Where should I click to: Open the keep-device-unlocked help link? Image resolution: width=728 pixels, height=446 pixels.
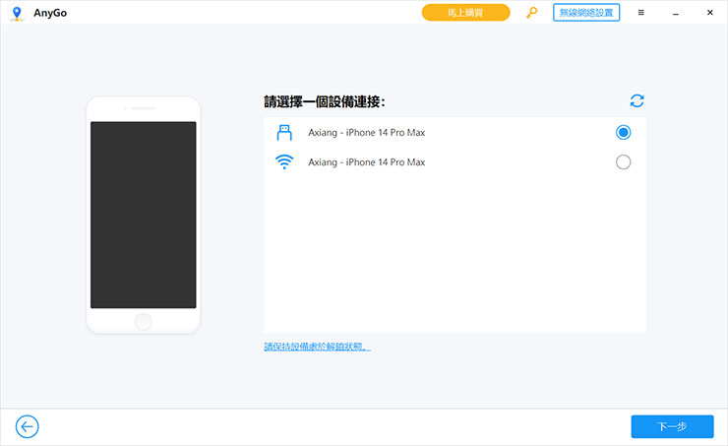[317, 347]
